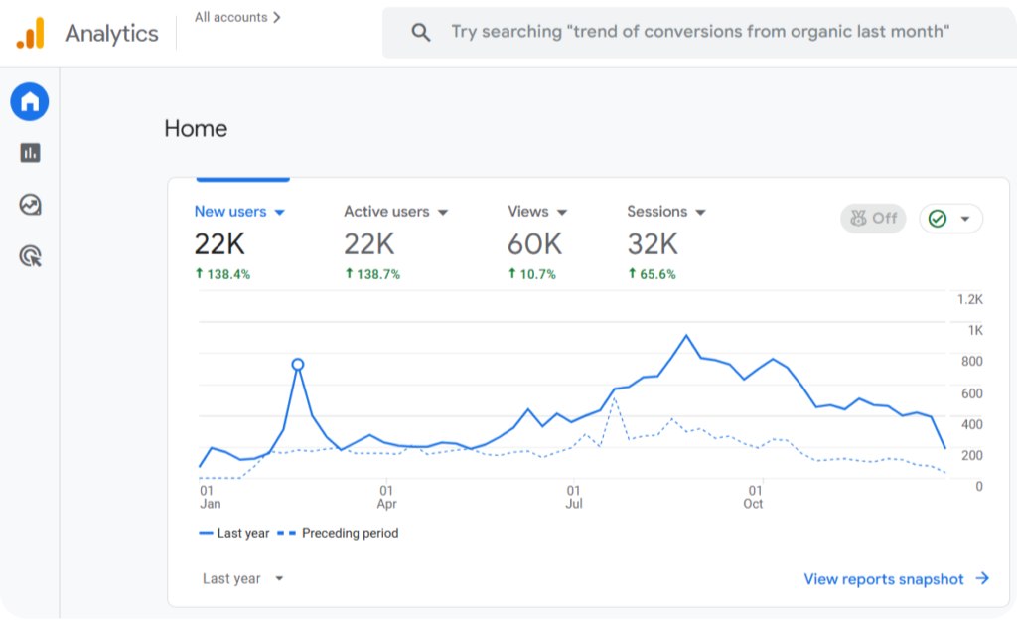Click the Google Analytics logo

pos(30,33)
